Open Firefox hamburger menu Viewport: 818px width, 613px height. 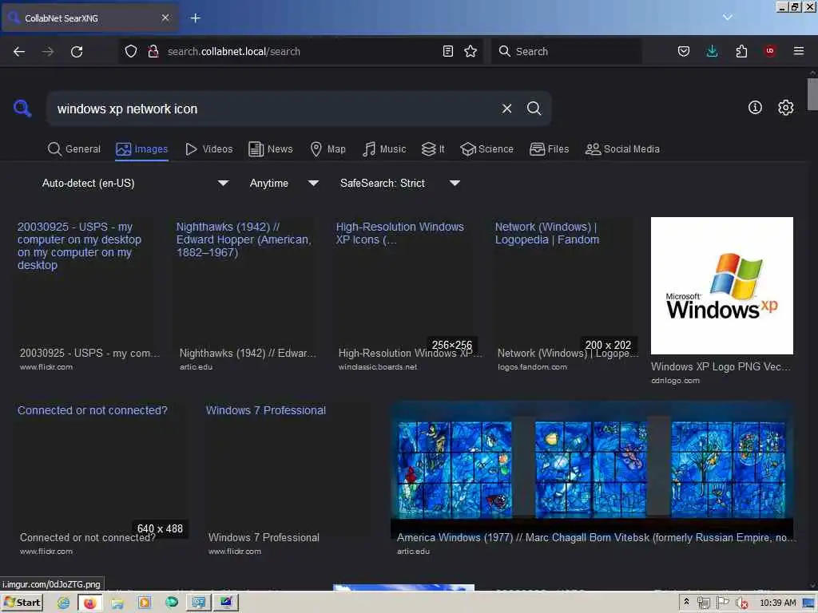799,51
